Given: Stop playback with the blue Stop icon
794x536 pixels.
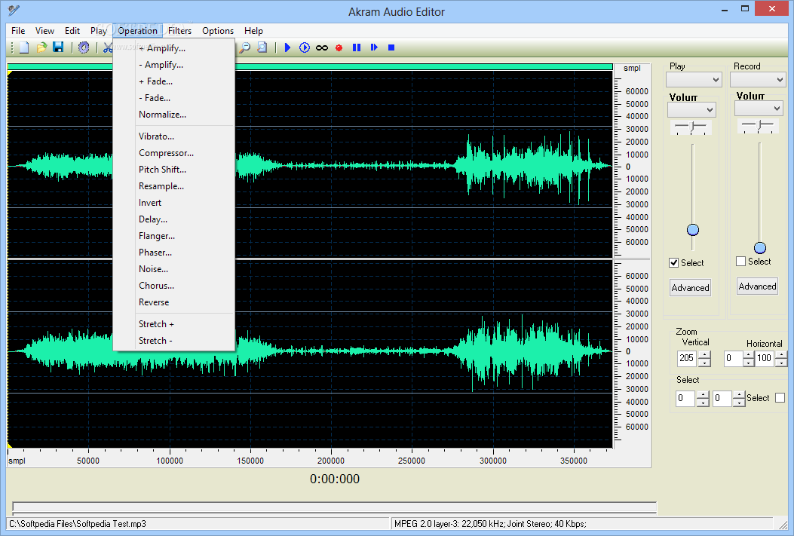Looking at the screenshot, I should point(391,47).
